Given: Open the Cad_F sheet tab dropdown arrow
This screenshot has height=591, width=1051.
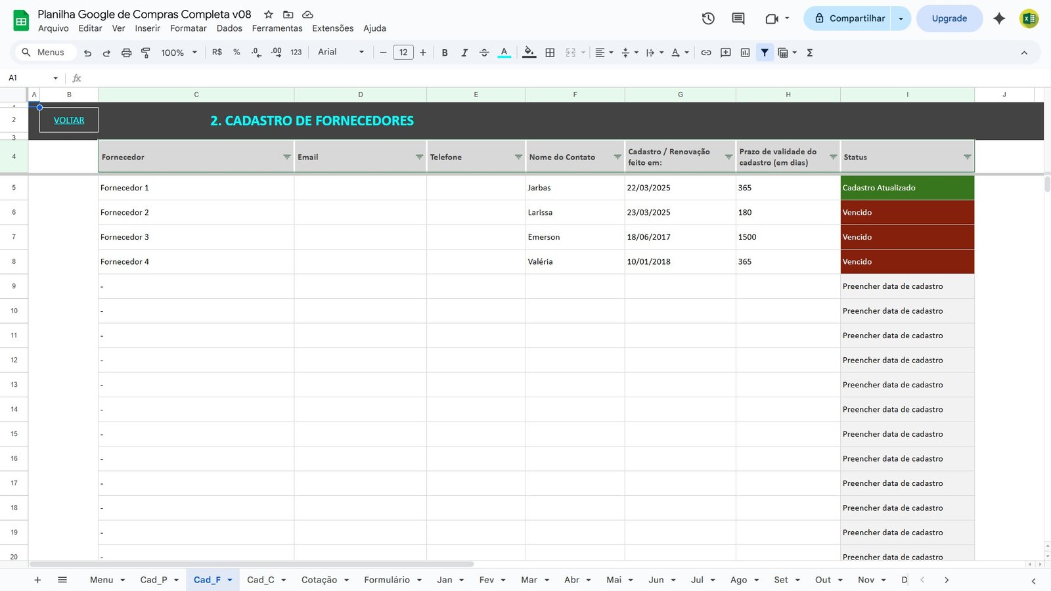Looking at the screenshot, I should (229, 580).
